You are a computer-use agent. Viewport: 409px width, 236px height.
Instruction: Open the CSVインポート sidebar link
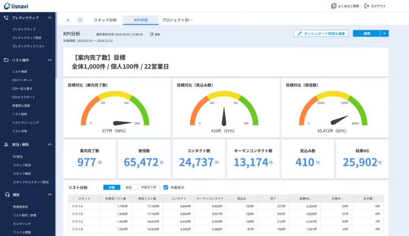(22, 80)
